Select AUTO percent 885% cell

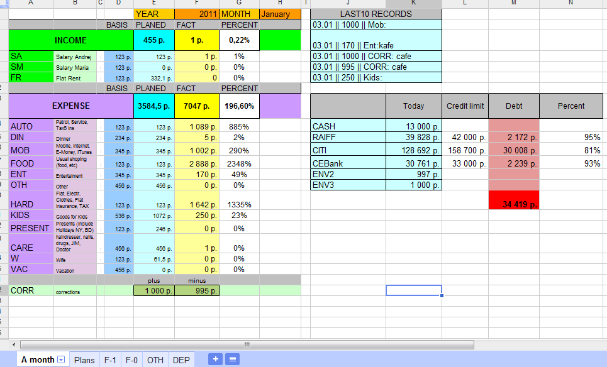coord(239,125)
